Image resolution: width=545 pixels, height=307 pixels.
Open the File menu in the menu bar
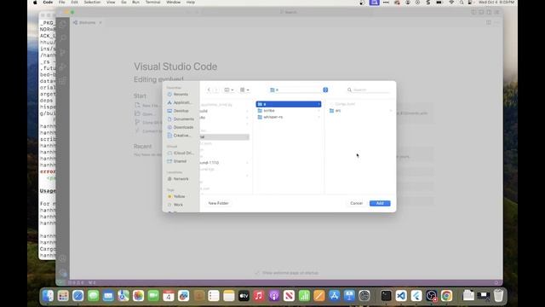coord(61,3)
